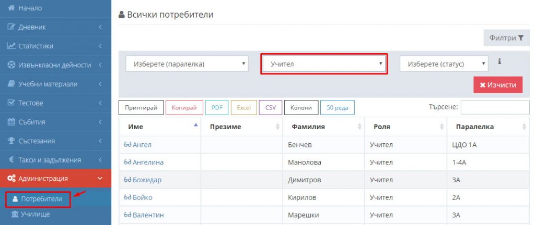Expand the Дневник menu chevron
Viewport: 535px width, 225px height.
[100, 27]
